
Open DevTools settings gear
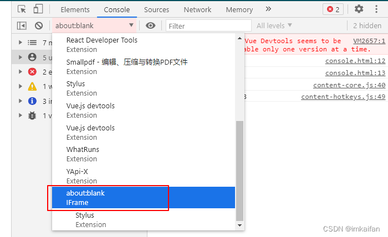point(359,9)
